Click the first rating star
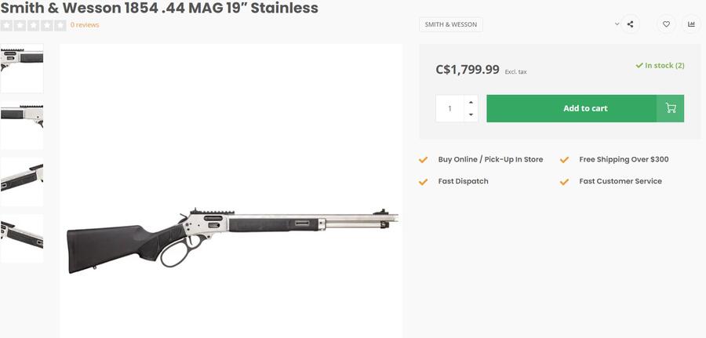Screen dimensions: 706x338 (5, 25)
